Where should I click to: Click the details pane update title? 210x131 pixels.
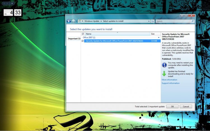[x=176, y=37]
